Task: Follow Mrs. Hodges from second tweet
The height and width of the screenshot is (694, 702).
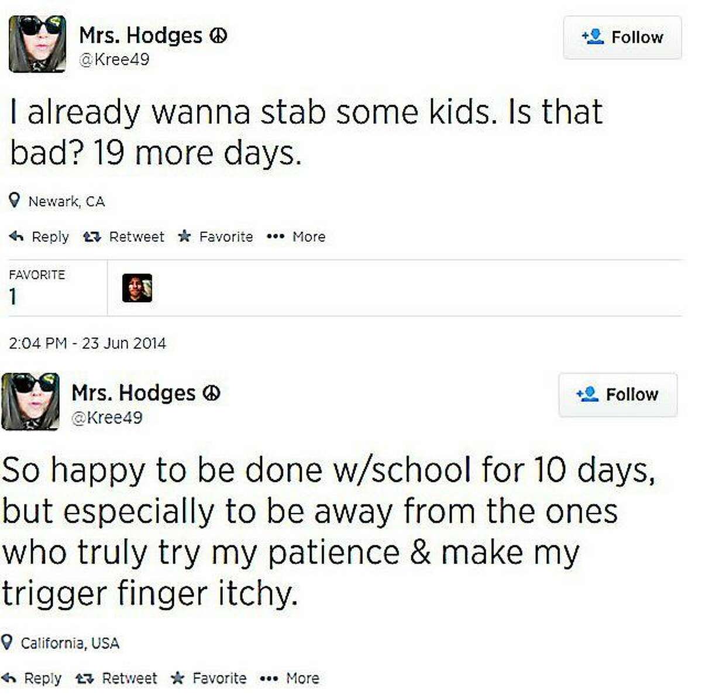Action: [618, 395]
